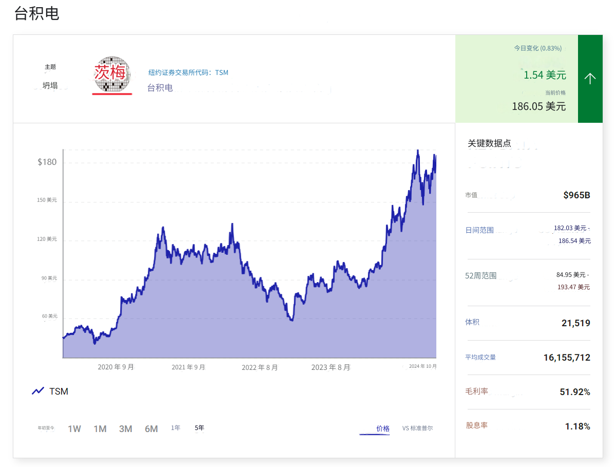Click the 平均成交量 label
Viewport: 616px width, 467px height.
480,357
